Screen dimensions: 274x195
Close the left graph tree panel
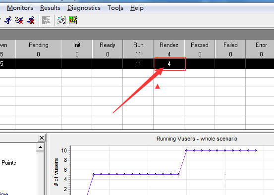[42, 138]
